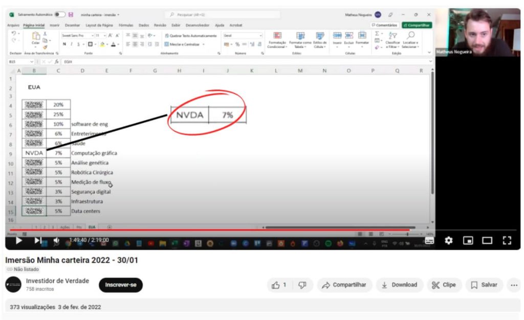Click the Excel save icon
This screenshot has width=524, height=320.
(71, 15)
